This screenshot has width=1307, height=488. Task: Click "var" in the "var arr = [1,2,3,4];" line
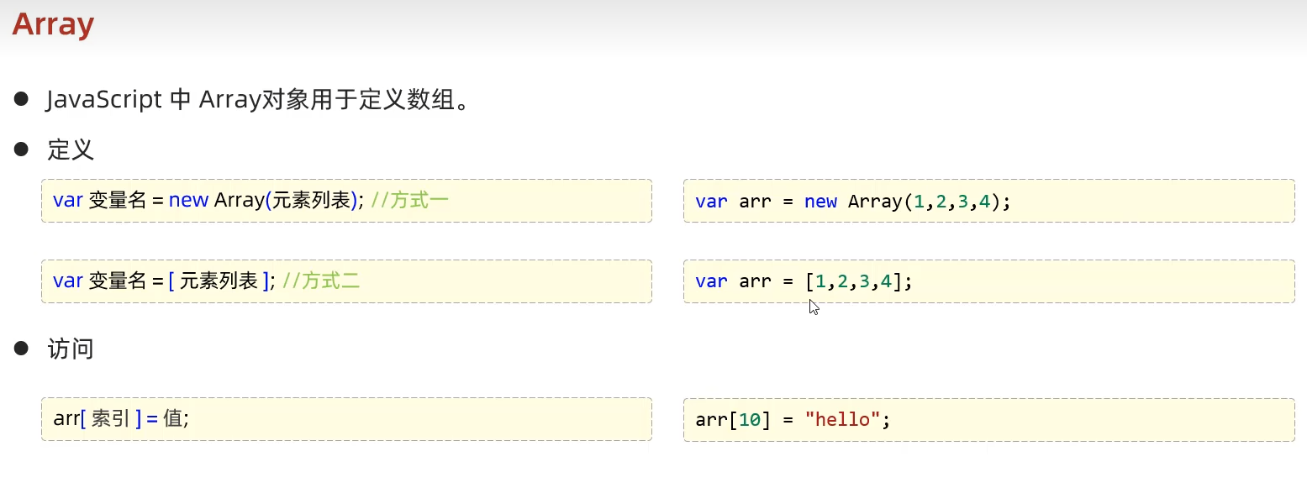pyautogui.click(x=711, y=281)
